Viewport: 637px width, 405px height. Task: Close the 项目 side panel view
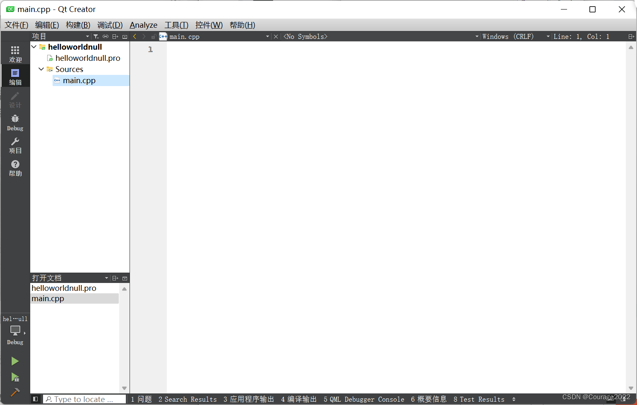125,36
